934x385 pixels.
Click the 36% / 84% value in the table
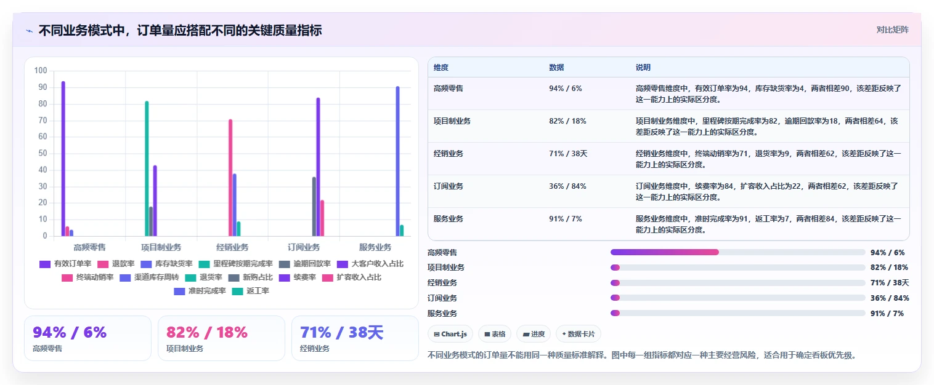pyautogui.click(x=567, y=186)
